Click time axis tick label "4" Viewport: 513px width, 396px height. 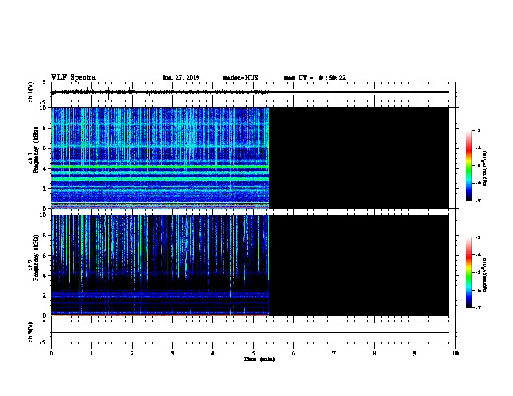[x=213, y=353]
